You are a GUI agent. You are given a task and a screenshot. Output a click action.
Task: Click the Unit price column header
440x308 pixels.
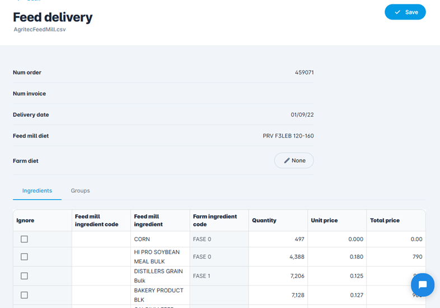324,220
